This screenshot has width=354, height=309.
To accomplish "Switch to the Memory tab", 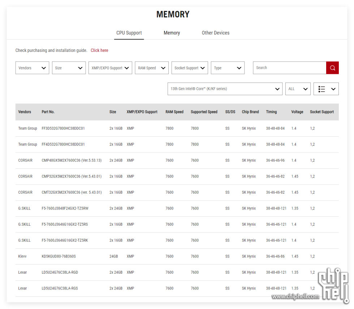I will (172, 33).
